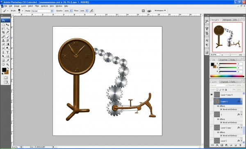Show Layer 1 visibility box

pyautogui.click(x=212, y=102)
